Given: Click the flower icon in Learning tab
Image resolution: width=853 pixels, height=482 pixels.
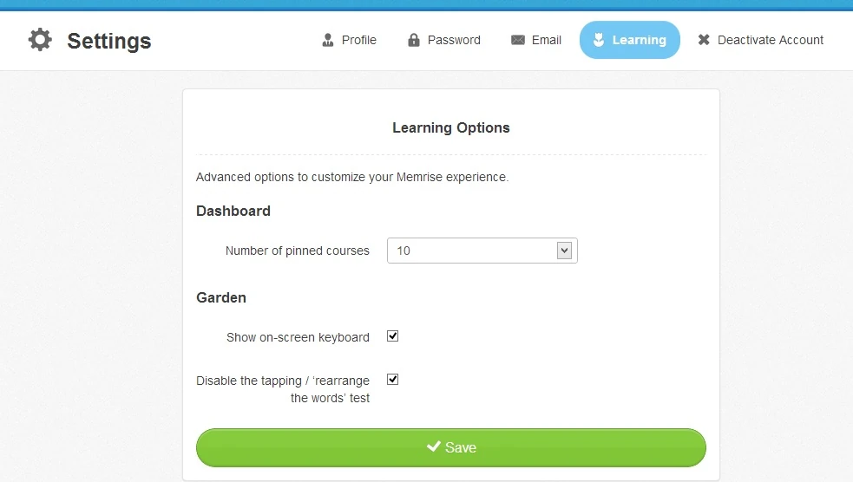Looking at the screenshot, I should tap(598, 40).
